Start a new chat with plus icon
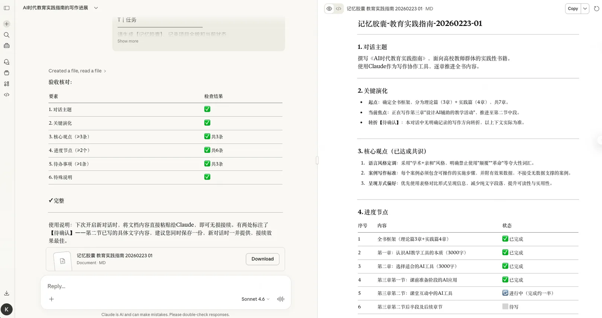The width and height of the screenshot is (602, 318). pos(7,24)
